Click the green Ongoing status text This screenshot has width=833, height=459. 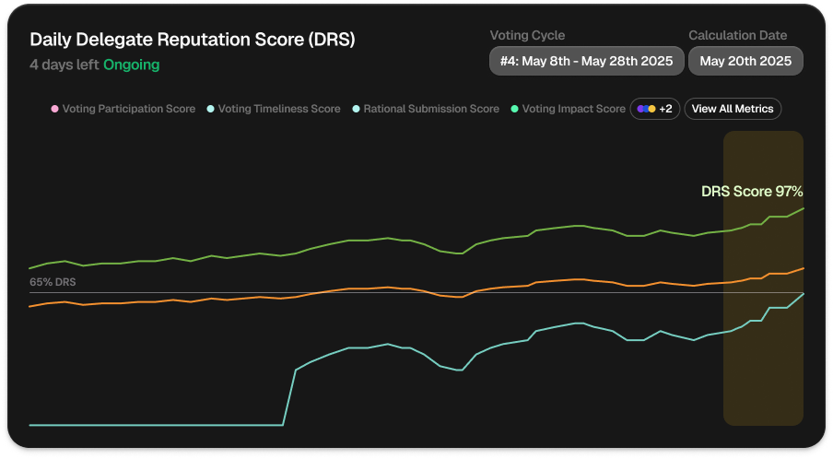(x=131, y=65)
